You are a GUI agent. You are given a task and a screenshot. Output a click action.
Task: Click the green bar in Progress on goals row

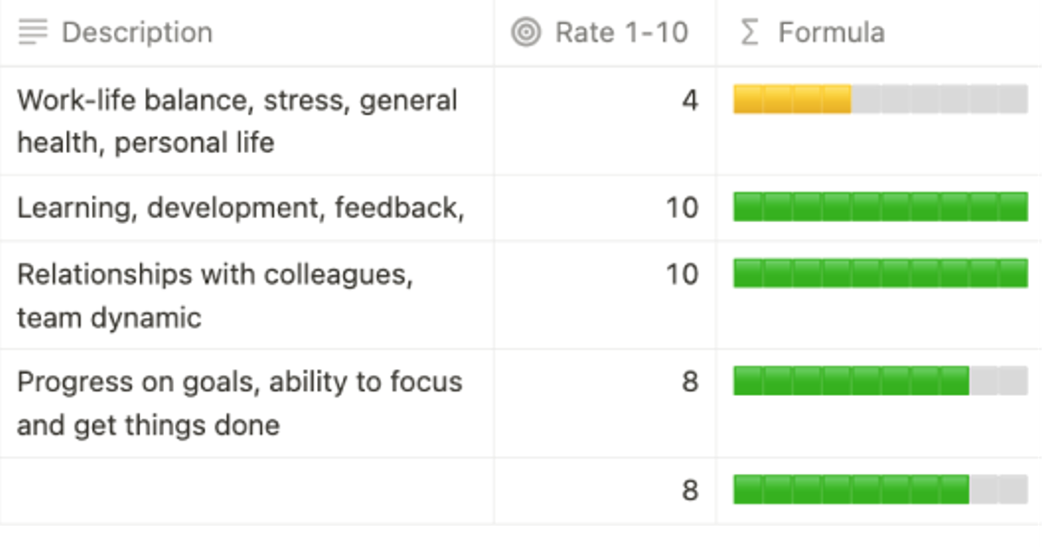[851, 381]
